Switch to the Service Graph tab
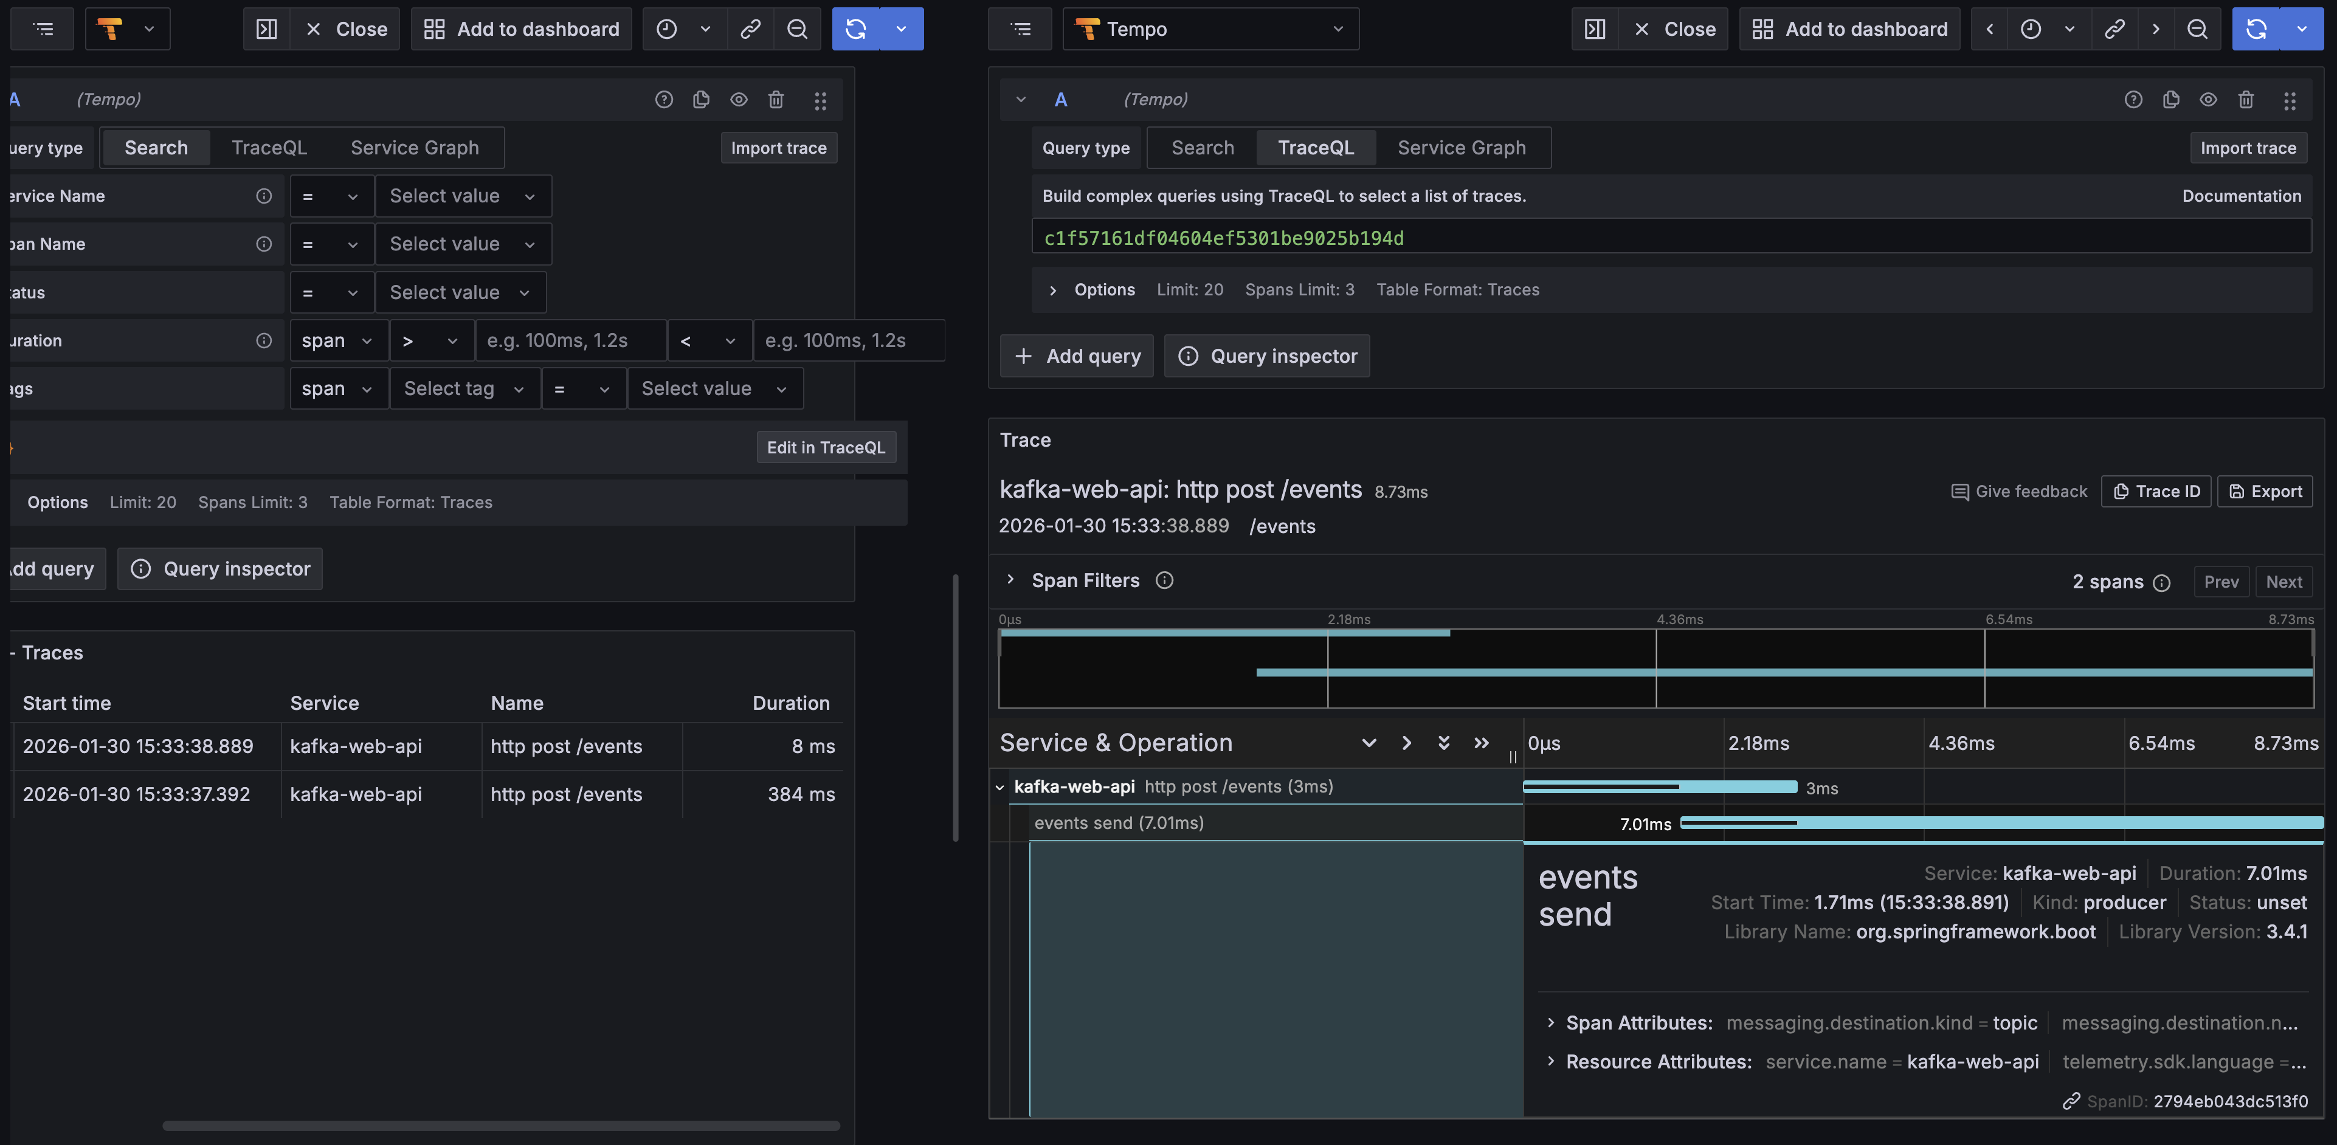Viewport: 2337px width, 1145px height. coord(1460,147)
